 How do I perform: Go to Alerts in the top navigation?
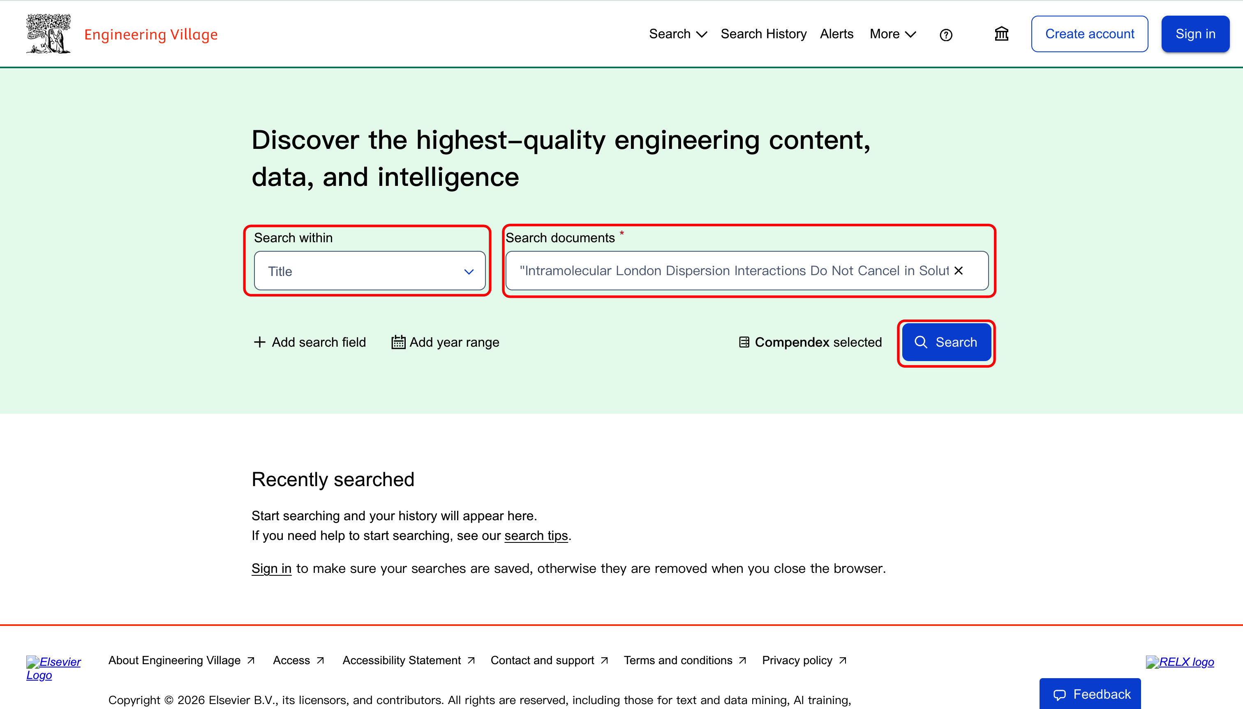[x=836, y=34]
